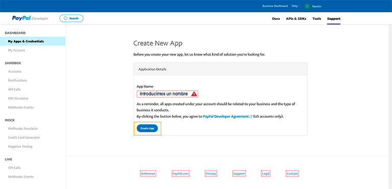
Task: Open the Search box
Action: click(x=71, y=18)
